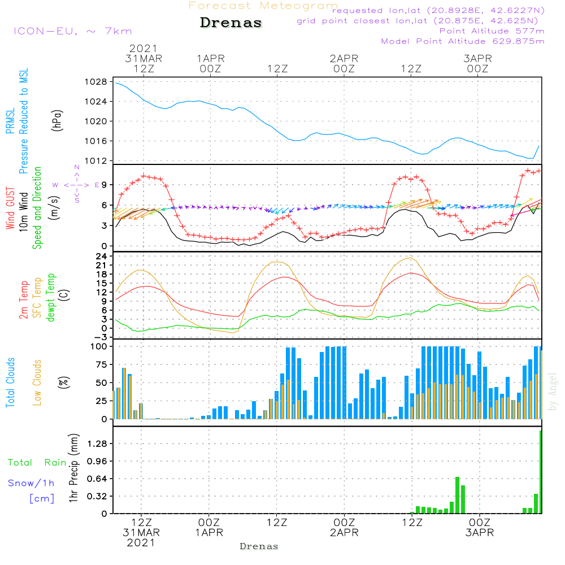
Task: Click the 'by Angel' watermark
Action: (552, 392)
